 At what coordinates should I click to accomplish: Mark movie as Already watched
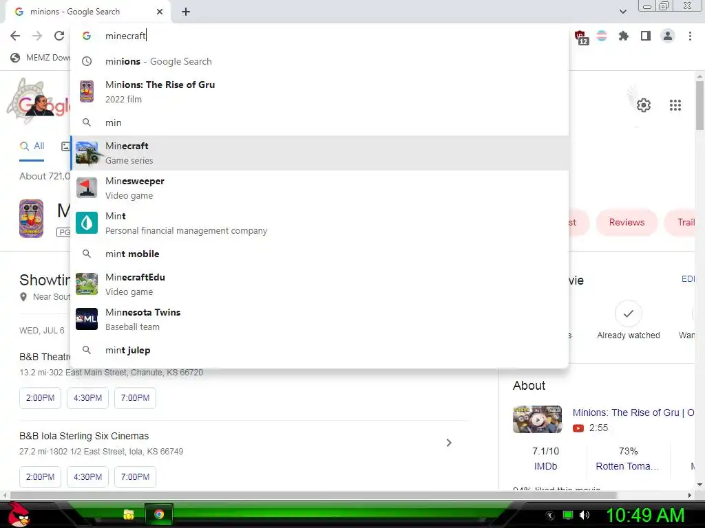click(x=629, y=320)
